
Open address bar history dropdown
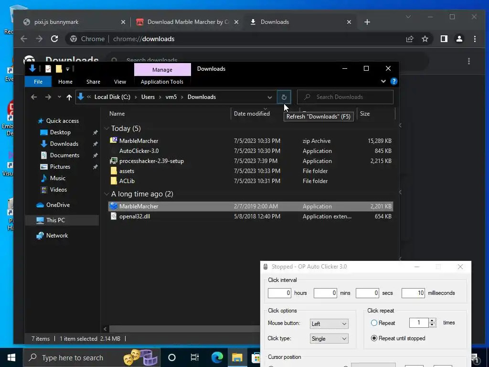[269, 97]
